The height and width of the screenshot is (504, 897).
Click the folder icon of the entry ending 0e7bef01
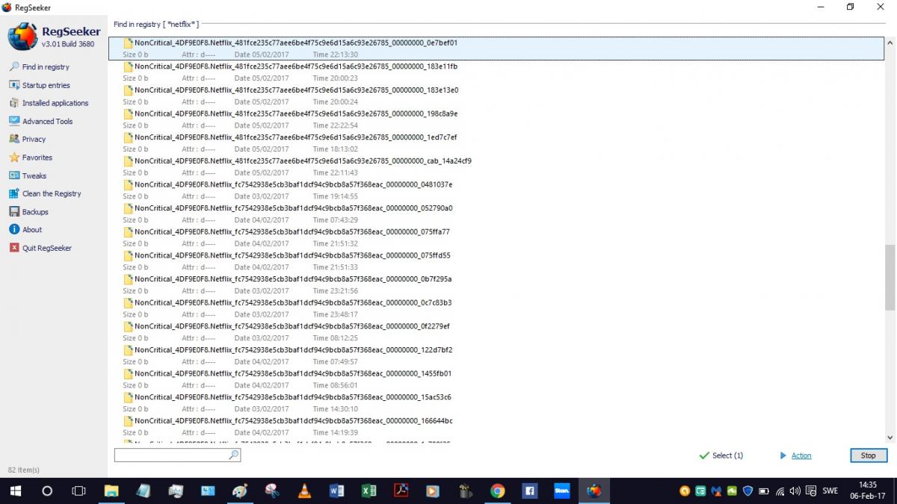(x=129, y=43)
